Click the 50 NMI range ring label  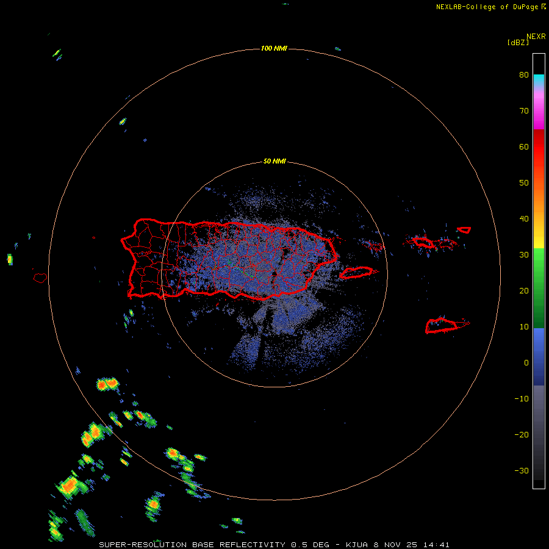(x=274, y=162)
